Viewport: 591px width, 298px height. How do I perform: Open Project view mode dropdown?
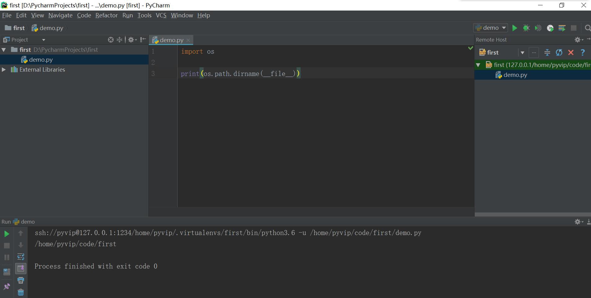[44, 40]
